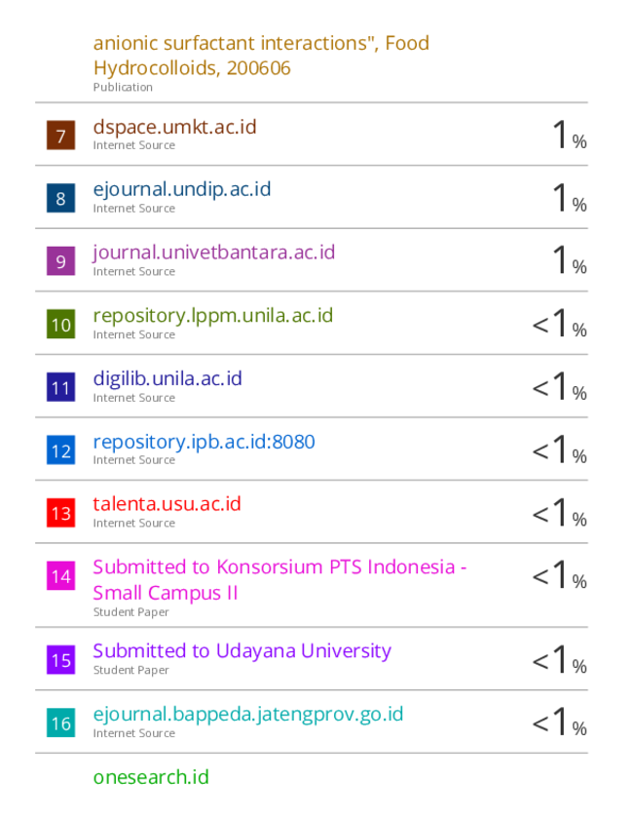Click the blue number 12 badge

[x=60, y=449]
